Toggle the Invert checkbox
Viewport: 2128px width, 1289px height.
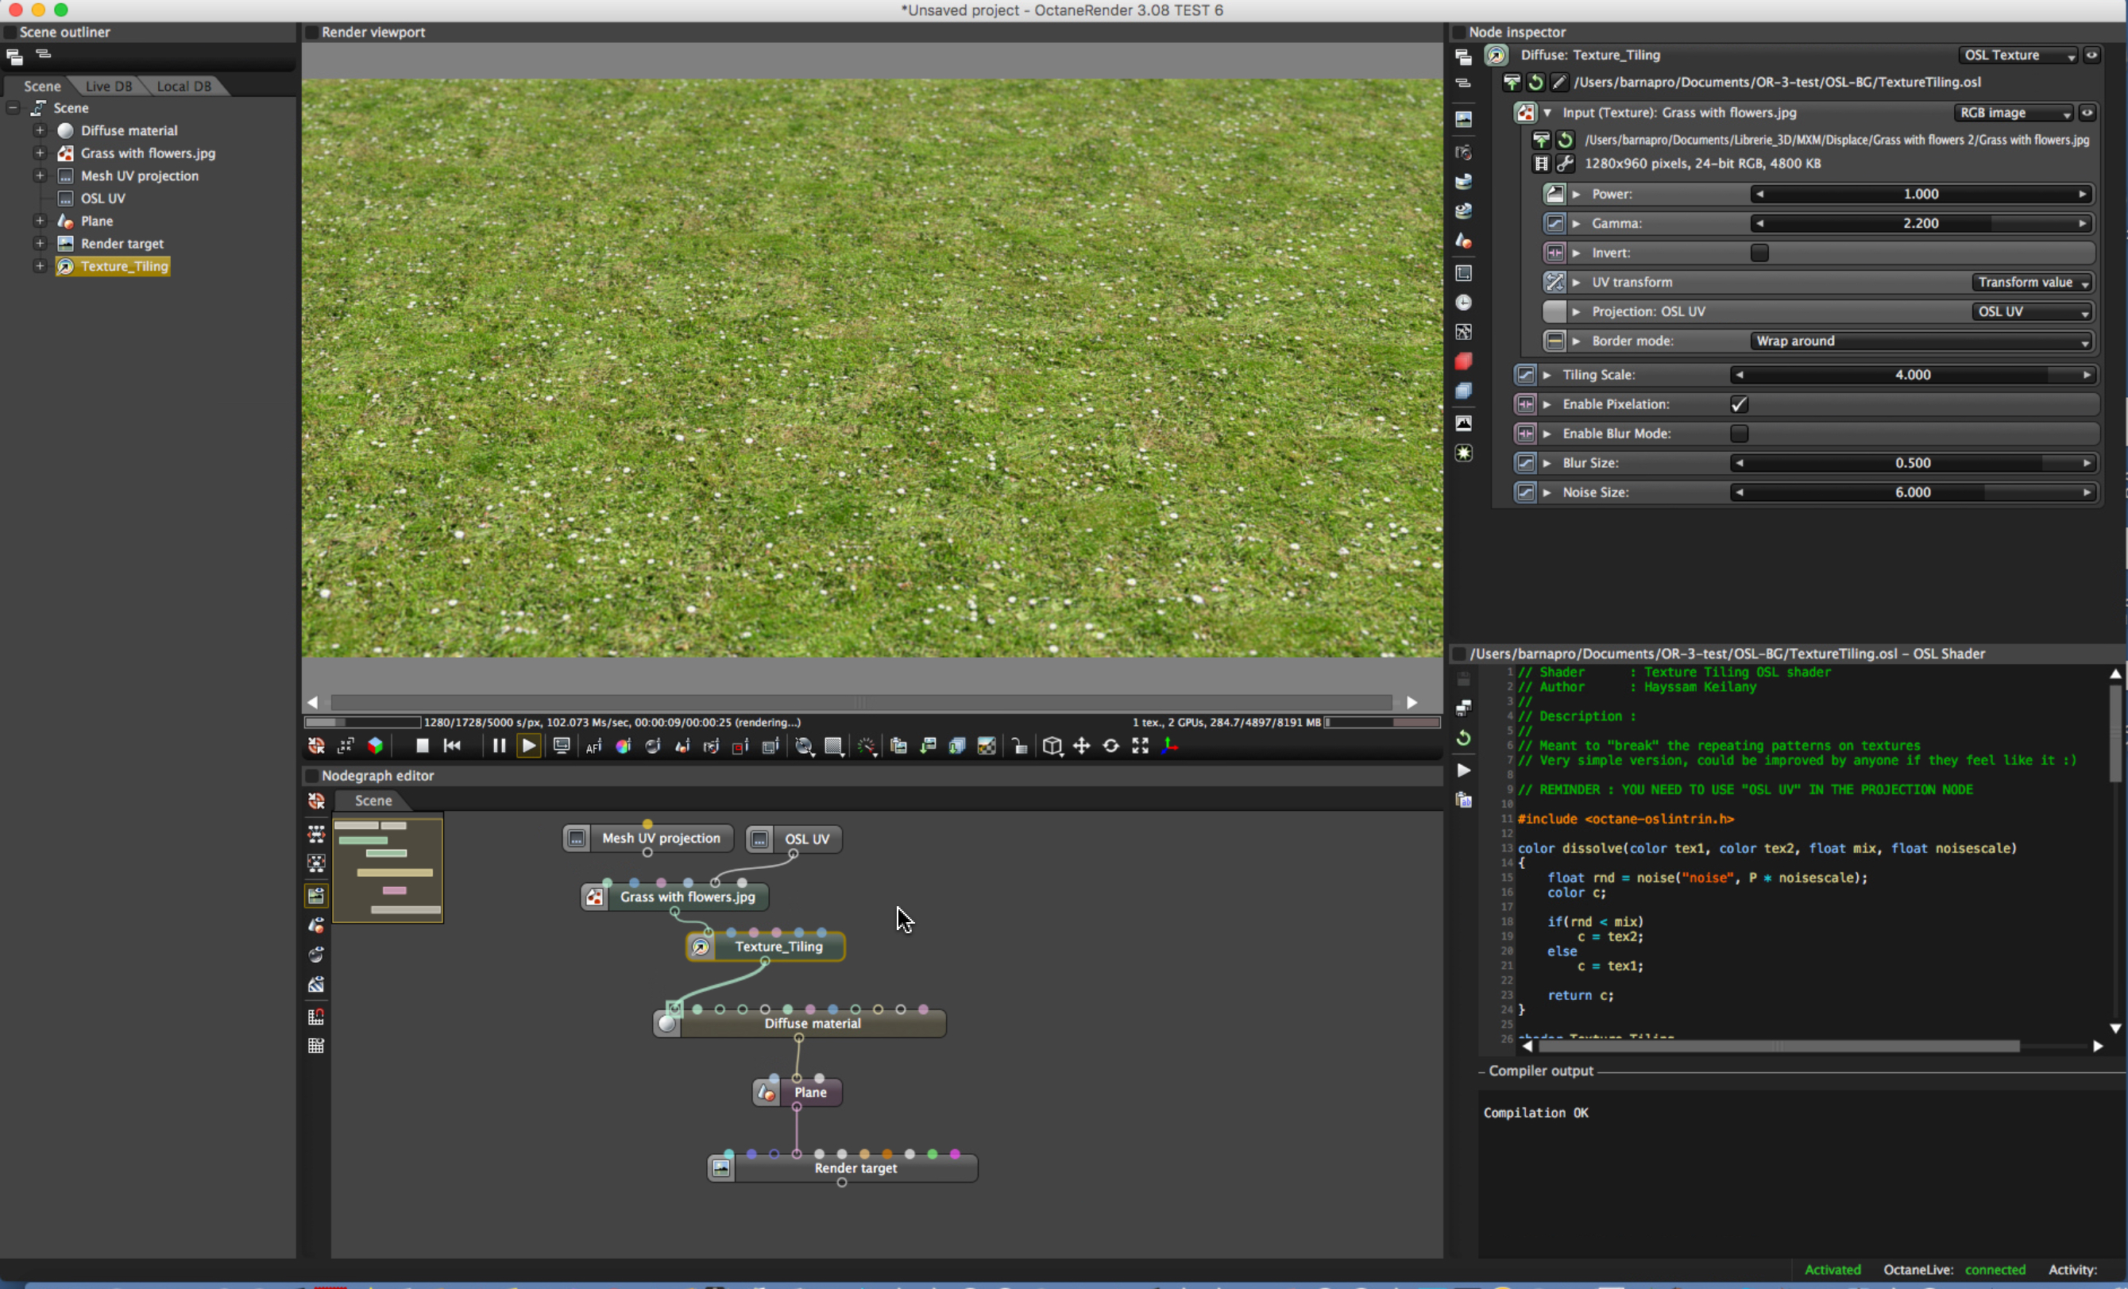pyautogui.click(x=1759, y=253)
